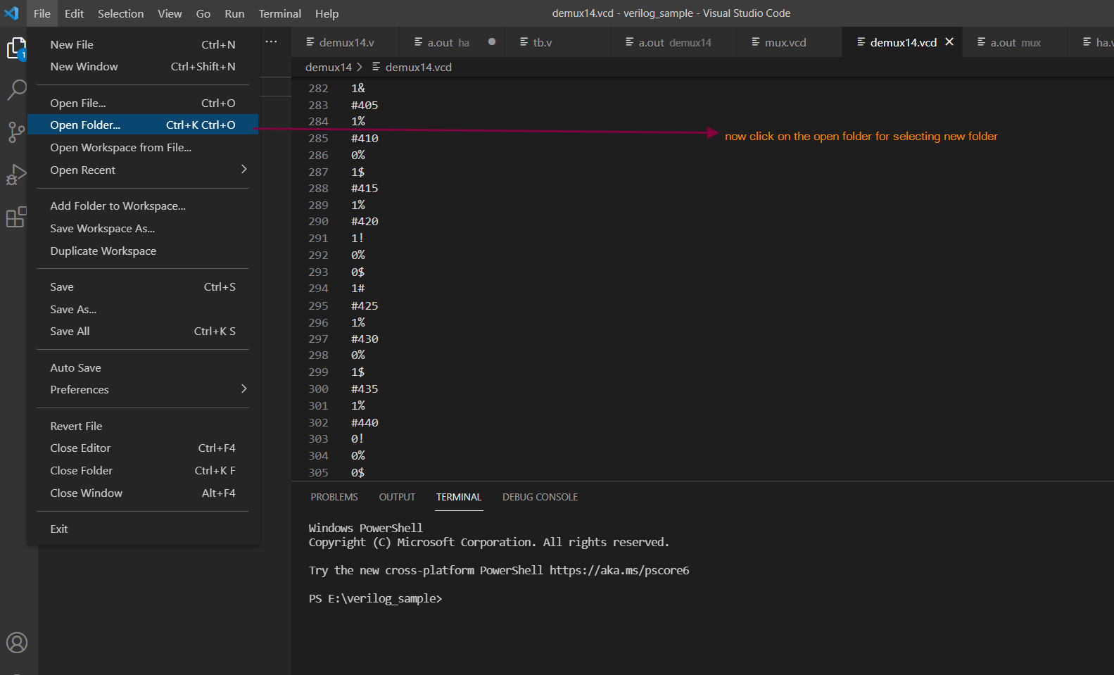1114x675 pixels.
Task: Switch to the OUTPUT panel tab
Action: click(397, 497)
